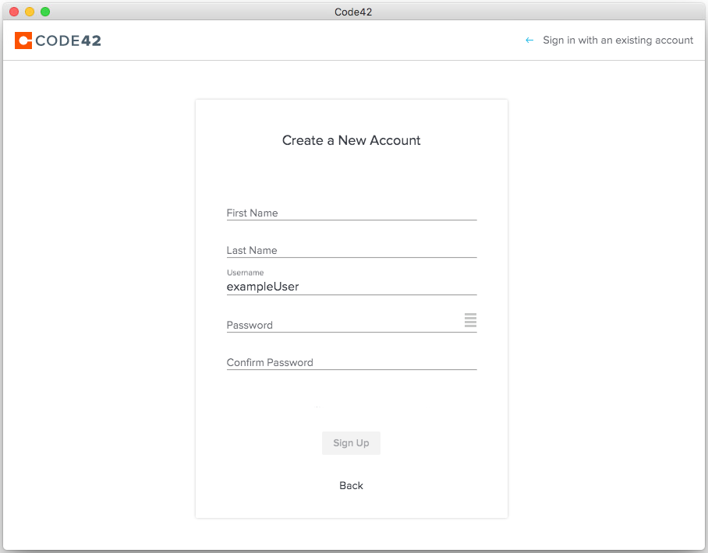The width and height of the screenshot is (708, 553).
Task: Click the yellow minimize button
Action: coord(29,12)
